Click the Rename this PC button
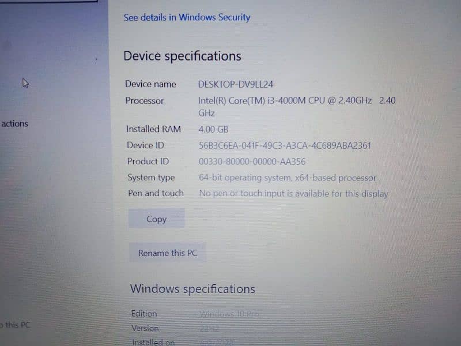 click(168, 253)
